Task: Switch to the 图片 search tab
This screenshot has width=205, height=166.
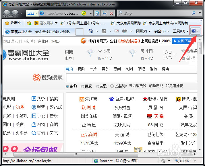Action: [93, 69]
